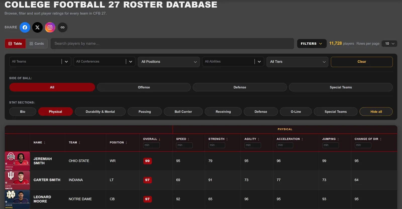Open Carter Smith player card thumbnail
The image size is (402, 209).
coord(17,180)
